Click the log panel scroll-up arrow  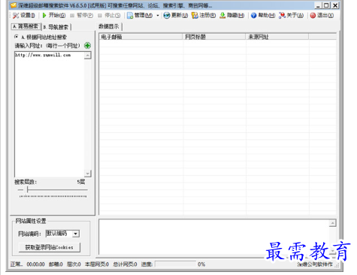pos(332,223)
